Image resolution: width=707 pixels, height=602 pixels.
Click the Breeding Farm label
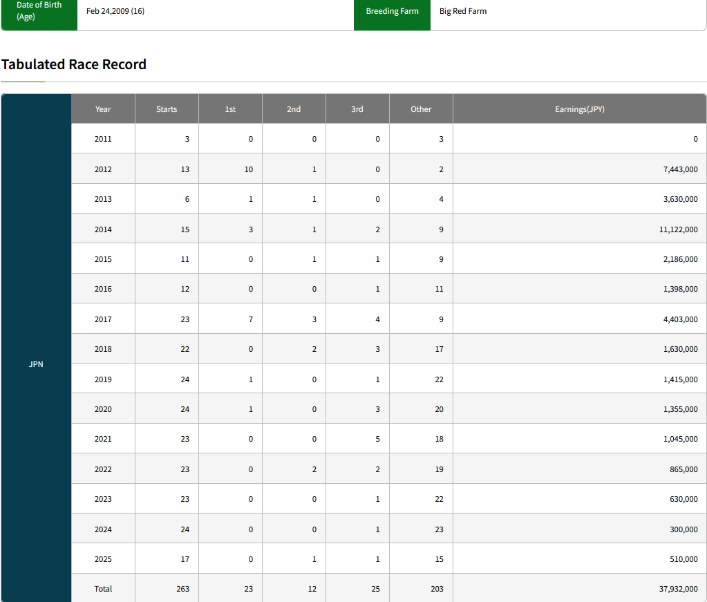pyautogui.click(x=393, y=11)
